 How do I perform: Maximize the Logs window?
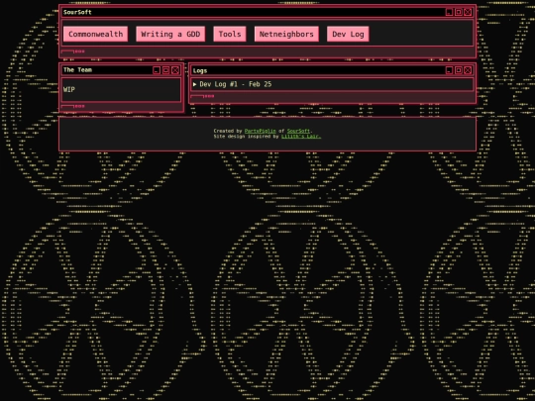[x=459, y=70]
